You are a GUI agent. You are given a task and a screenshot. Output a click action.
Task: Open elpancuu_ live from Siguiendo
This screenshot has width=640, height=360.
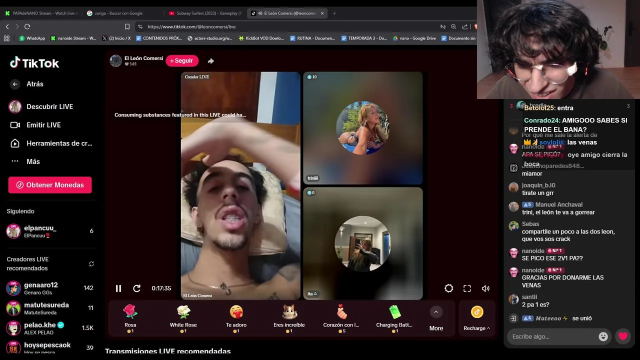click(50, 231)
